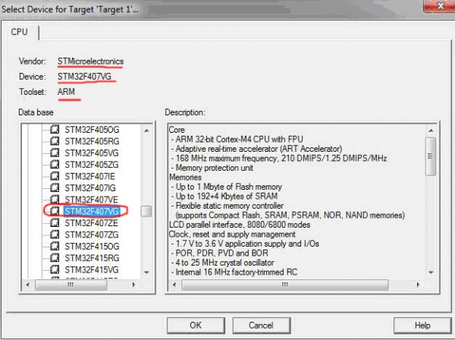Click Description scroll down arrow
The image size is (455, 340).
pos(431,272)
